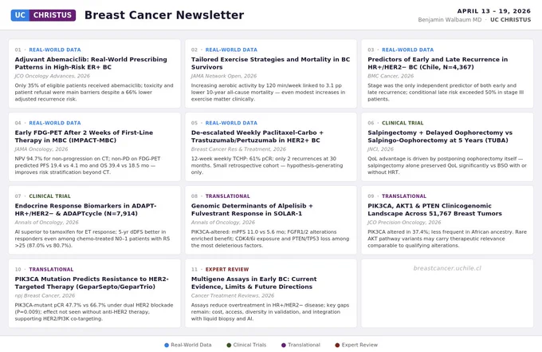Click journal name JCO Oncology Advances, 2026

click(52, 76)
